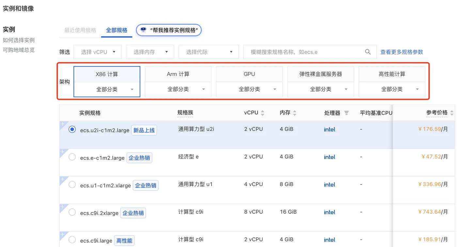457x247 pixels.
Task: Select X86 计算 architecture tab
Action: click(x=107, y=74)
